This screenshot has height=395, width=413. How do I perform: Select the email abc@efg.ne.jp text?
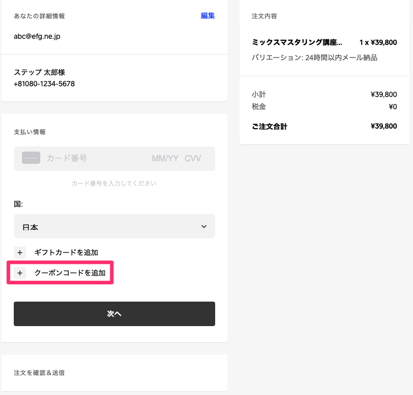[x=37, y=36]
